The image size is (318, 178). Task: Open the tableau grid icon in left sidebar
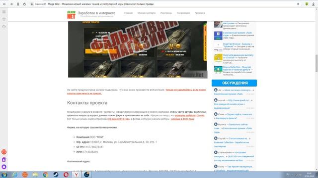click(x=4, y=12)
